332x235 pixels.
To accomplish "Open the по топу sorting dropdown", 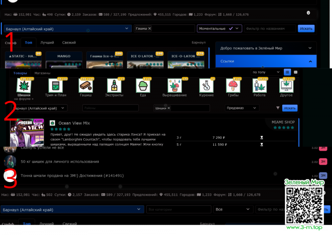I will coord(266,72).
